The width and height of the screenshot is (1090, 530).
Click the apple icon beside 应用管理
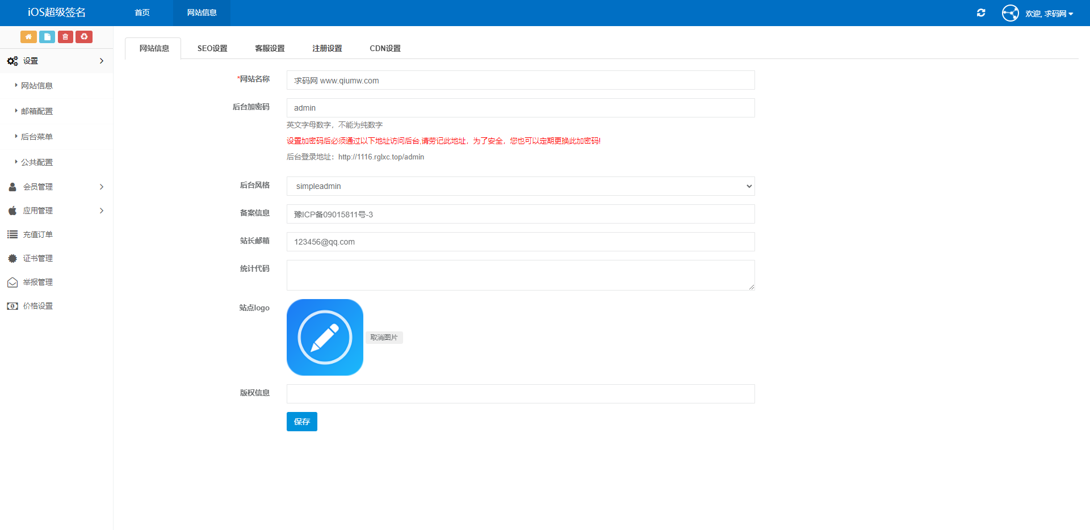click(x=12, y=211)
